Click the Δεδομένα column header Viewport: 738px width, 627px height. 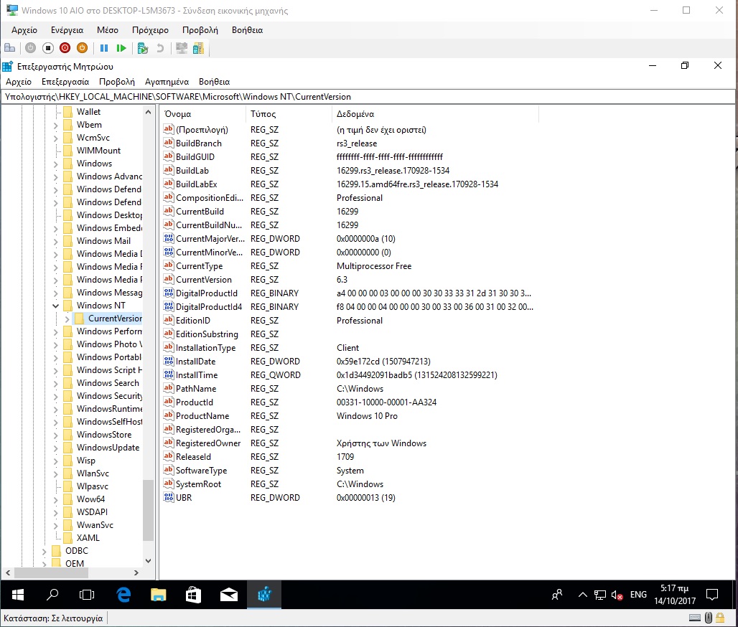[x=435, y=114]
